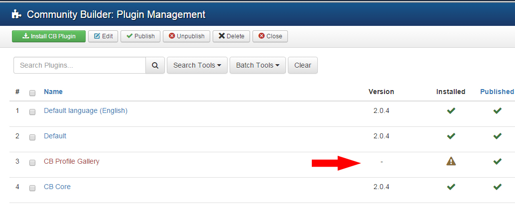Click the Unpublish toolbar button
The image size is (515, 207).
click(186, 36)
